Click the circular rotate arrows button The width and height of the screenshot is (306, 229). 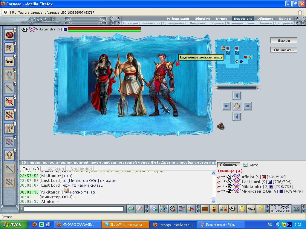(237, 106)
